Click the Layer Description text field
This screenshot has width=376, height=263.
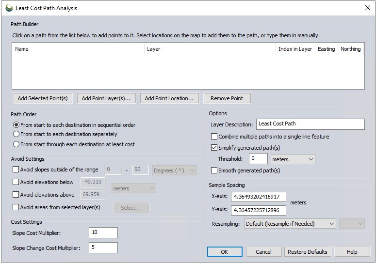[310, 124]
